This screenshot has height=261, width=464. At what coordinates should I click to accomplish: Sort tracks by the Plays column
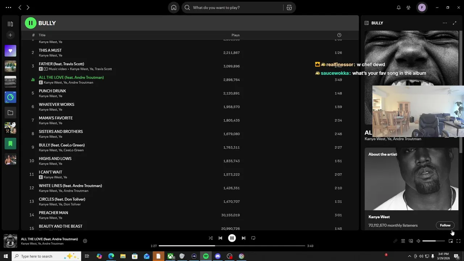(236, 35)
